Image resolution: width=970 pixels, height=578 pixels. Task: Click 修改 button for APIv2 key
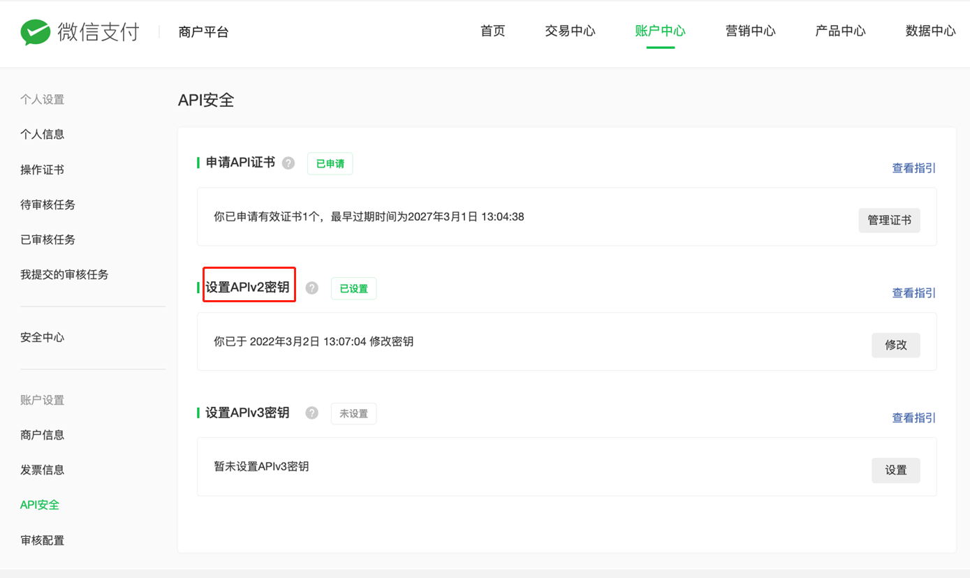tap(895, 345)
